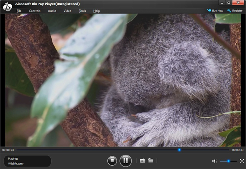Stop the video playback
Screen dimensions: 246x169
click(112, 161)
